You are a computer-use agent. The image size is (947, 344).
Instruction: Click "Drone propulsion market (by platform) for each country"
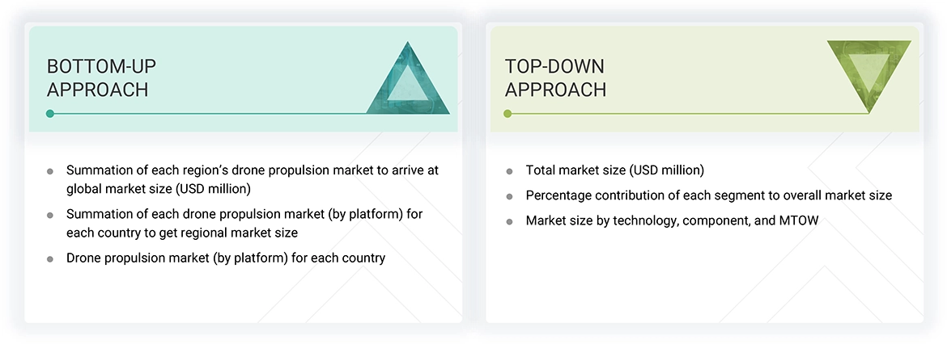click(x=226, y=258)
